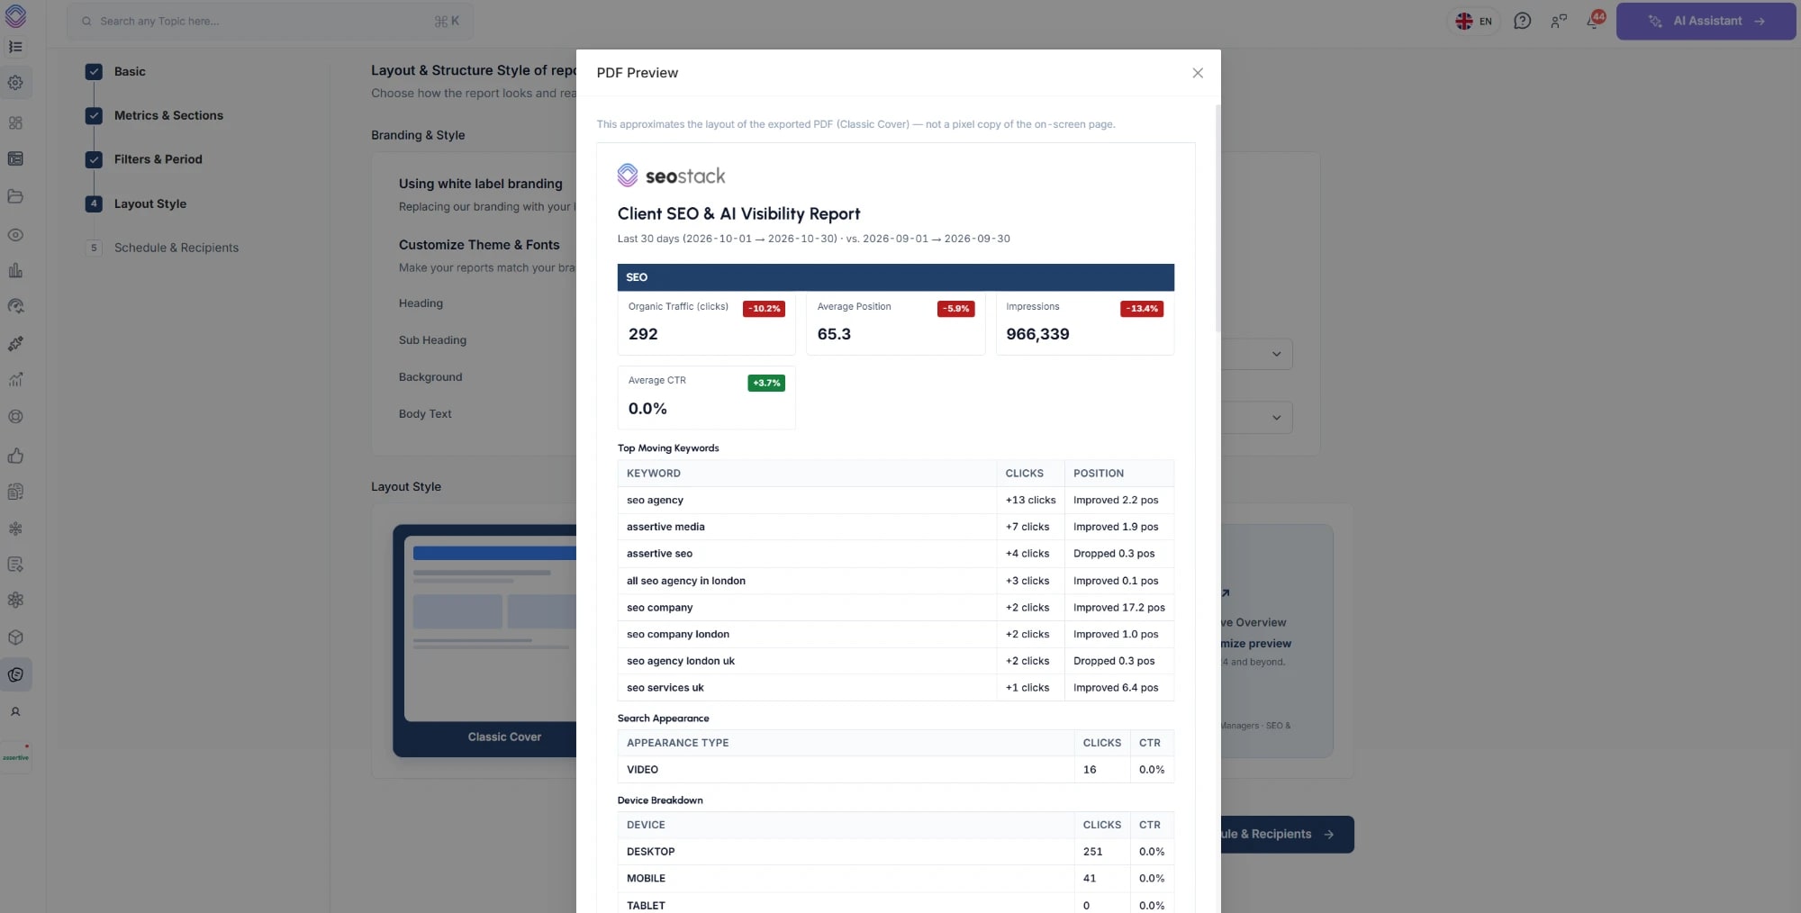Click the 'assertive media' keyword row

895,527
